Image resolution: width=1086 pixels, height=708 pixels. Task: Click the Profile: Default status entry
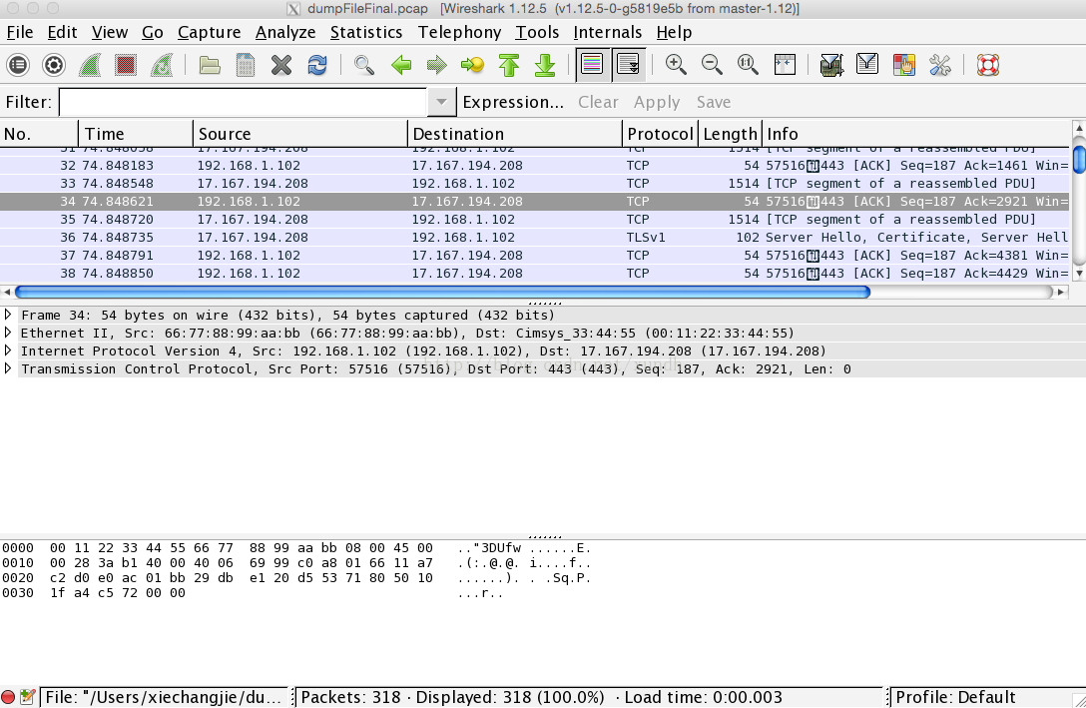[955, 697]
